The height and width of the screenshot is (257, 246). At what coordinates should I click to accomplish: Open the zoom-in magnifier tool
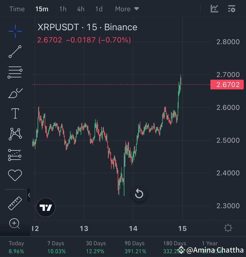[15, 224]
